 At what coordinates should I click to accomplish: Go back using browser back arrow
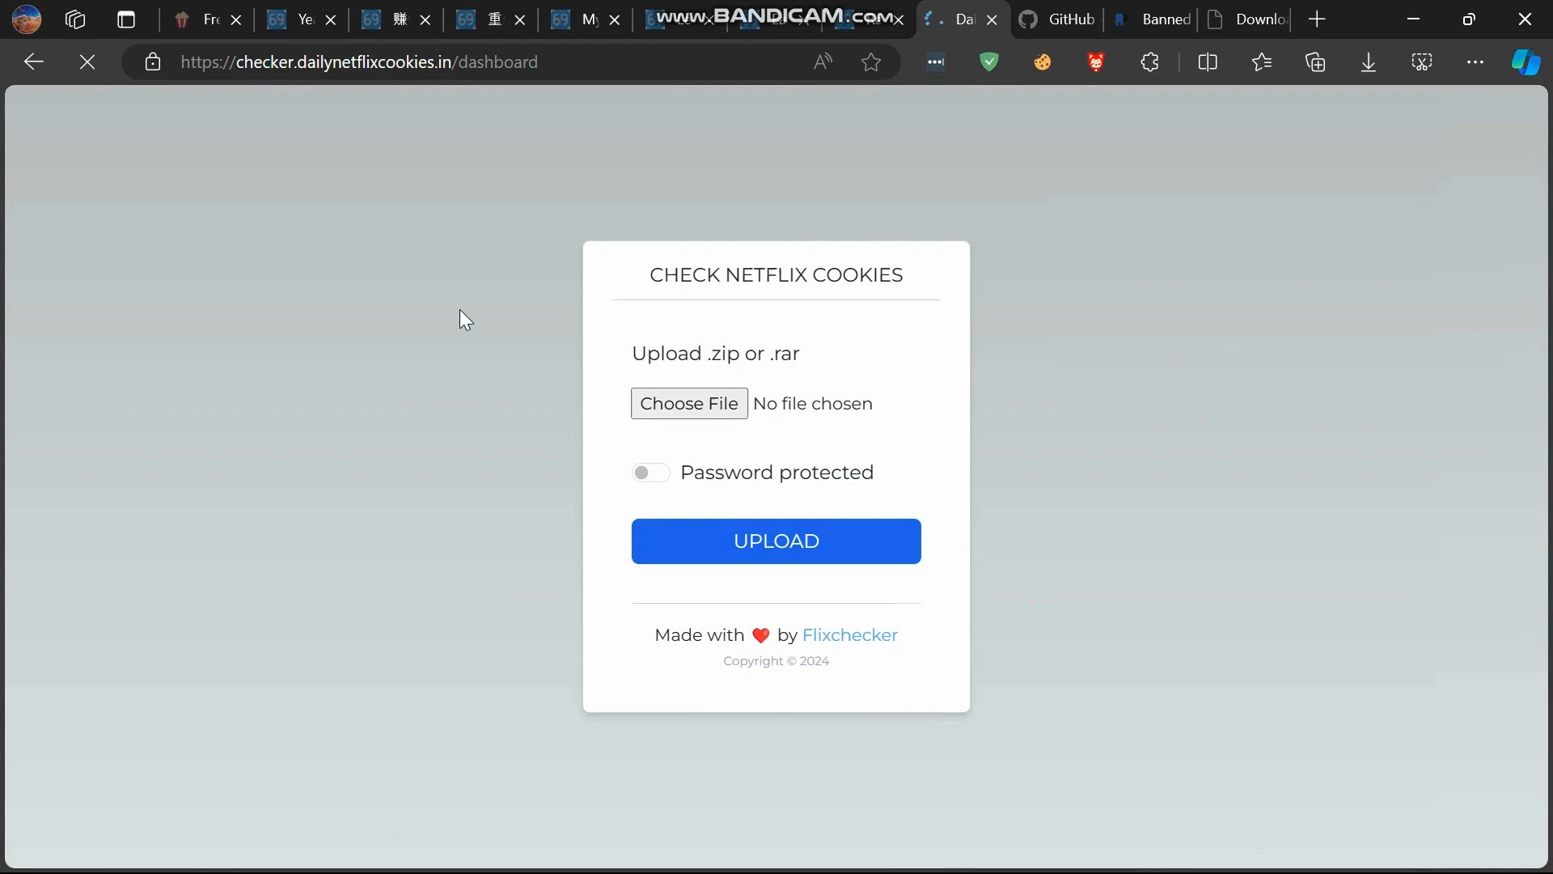click(34, 62)
